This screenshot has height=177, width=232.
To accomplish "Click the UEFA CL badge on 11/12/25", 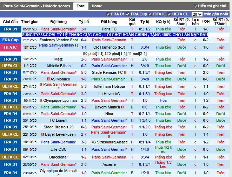I will tap(11, 66).
